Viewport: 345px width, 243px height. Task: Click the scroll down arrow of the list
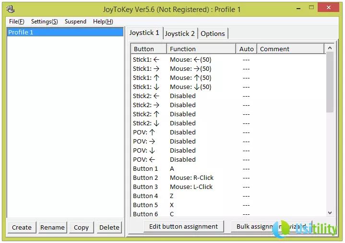pos(330,213)
